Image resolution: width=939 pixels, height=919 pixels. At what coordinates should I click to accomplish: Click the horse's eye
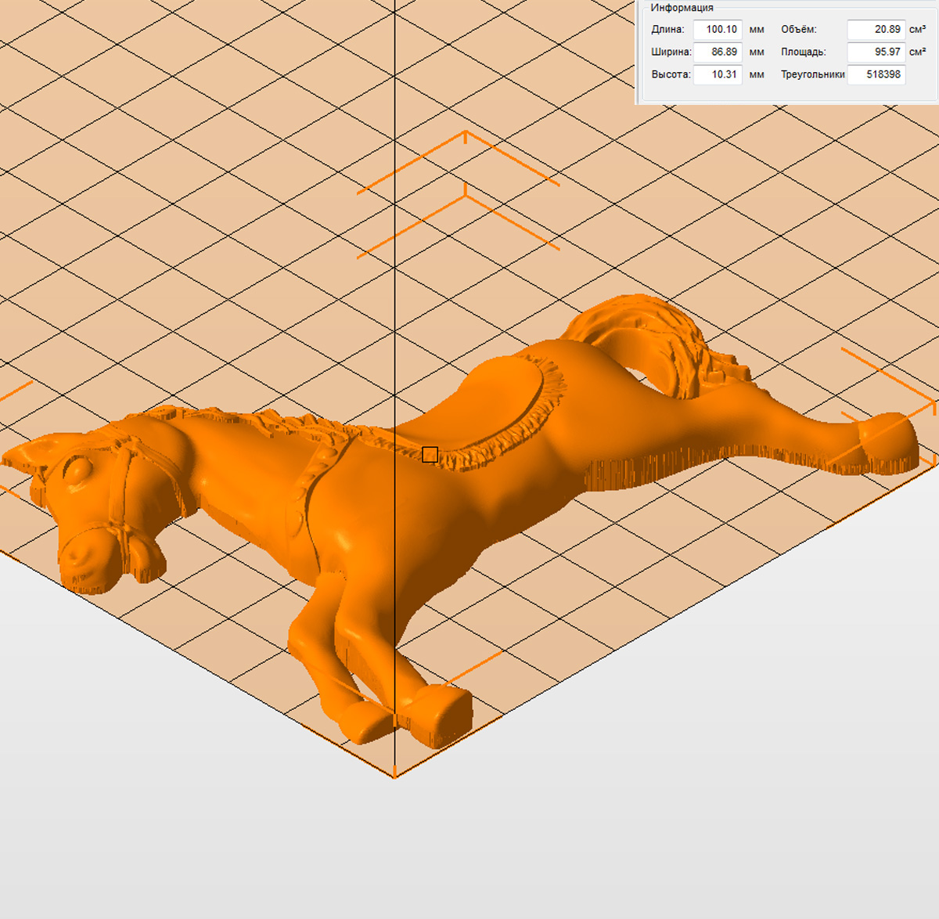click(x=79, y=468)
